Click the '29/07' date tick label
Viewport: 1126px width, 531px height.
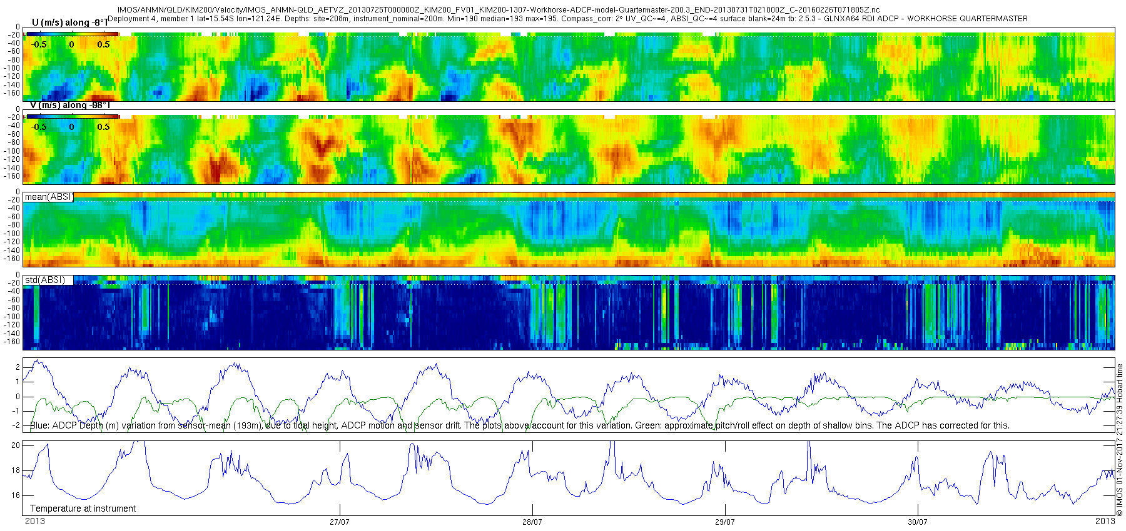click(x=725, y=522)
